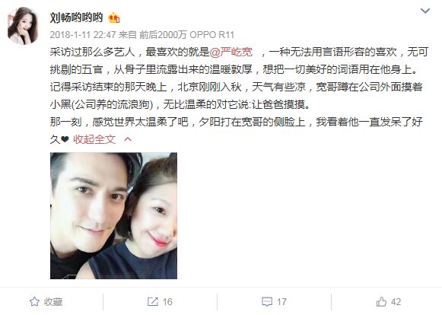The height and width of the screenshot is (315, 442).
Task: Click the post body text paragraph
Action: tap(239, 95)
